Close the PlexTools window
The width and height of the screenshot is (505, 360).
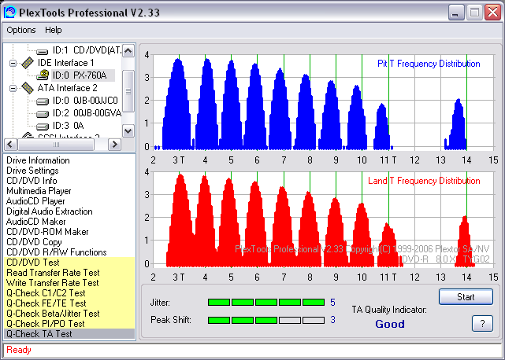pyautogui.click(x=492, y=13)
